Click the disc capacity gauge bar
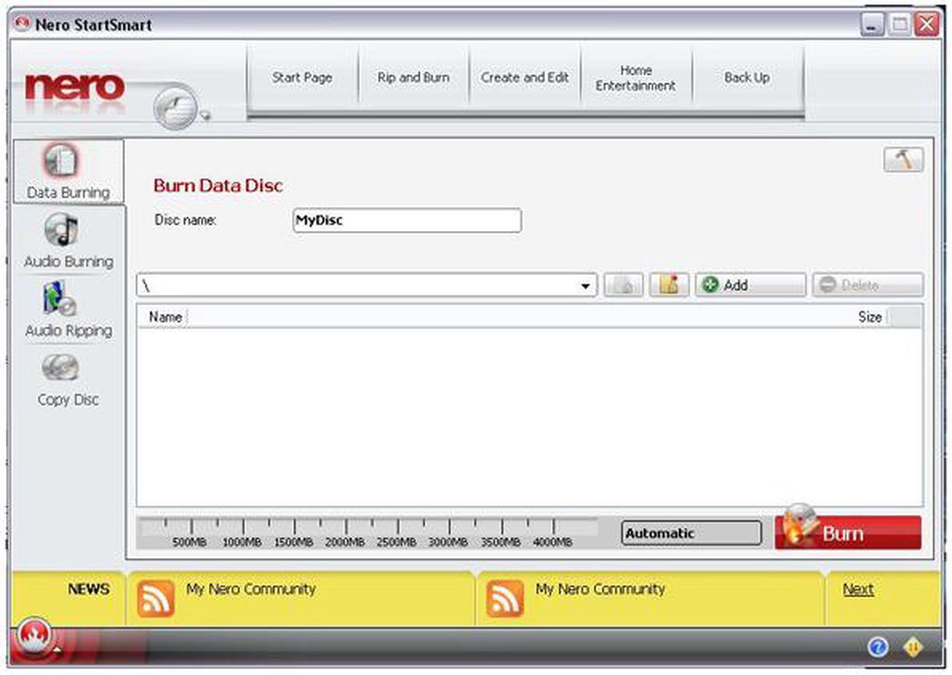 click(x=368, y=534)
